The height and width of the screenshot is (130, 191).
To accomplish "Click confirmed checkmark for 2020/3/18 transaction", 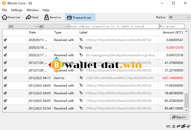I will [5, 48].
